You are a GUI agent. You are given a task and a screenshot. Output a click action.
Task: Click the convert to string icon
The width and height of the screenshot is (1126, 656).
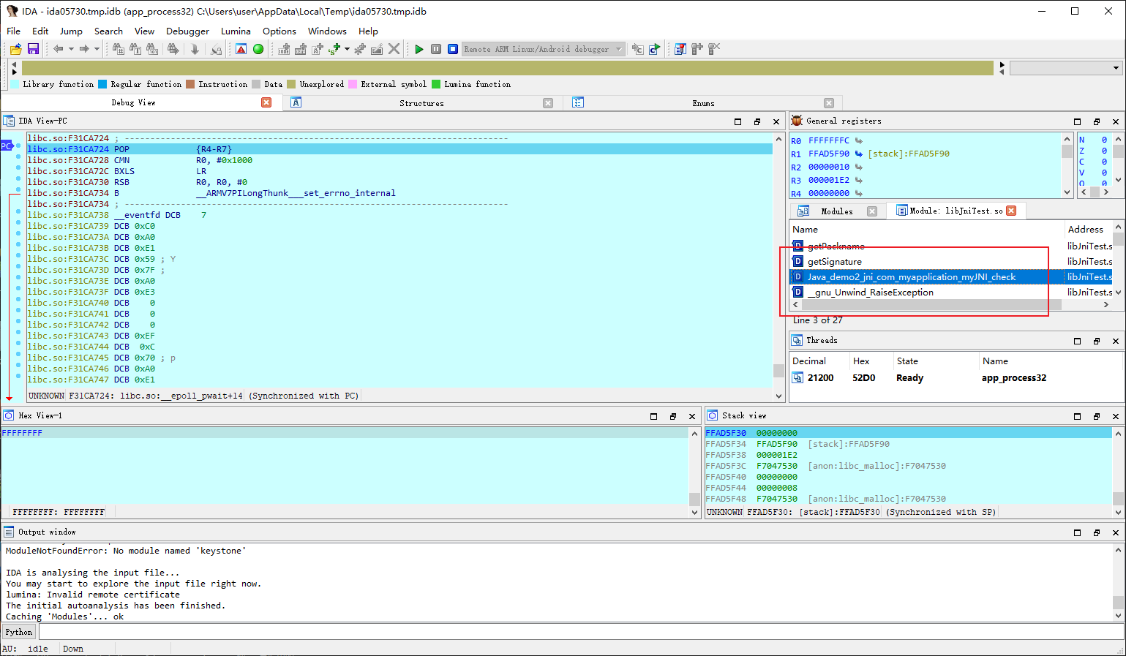[318, 49]
